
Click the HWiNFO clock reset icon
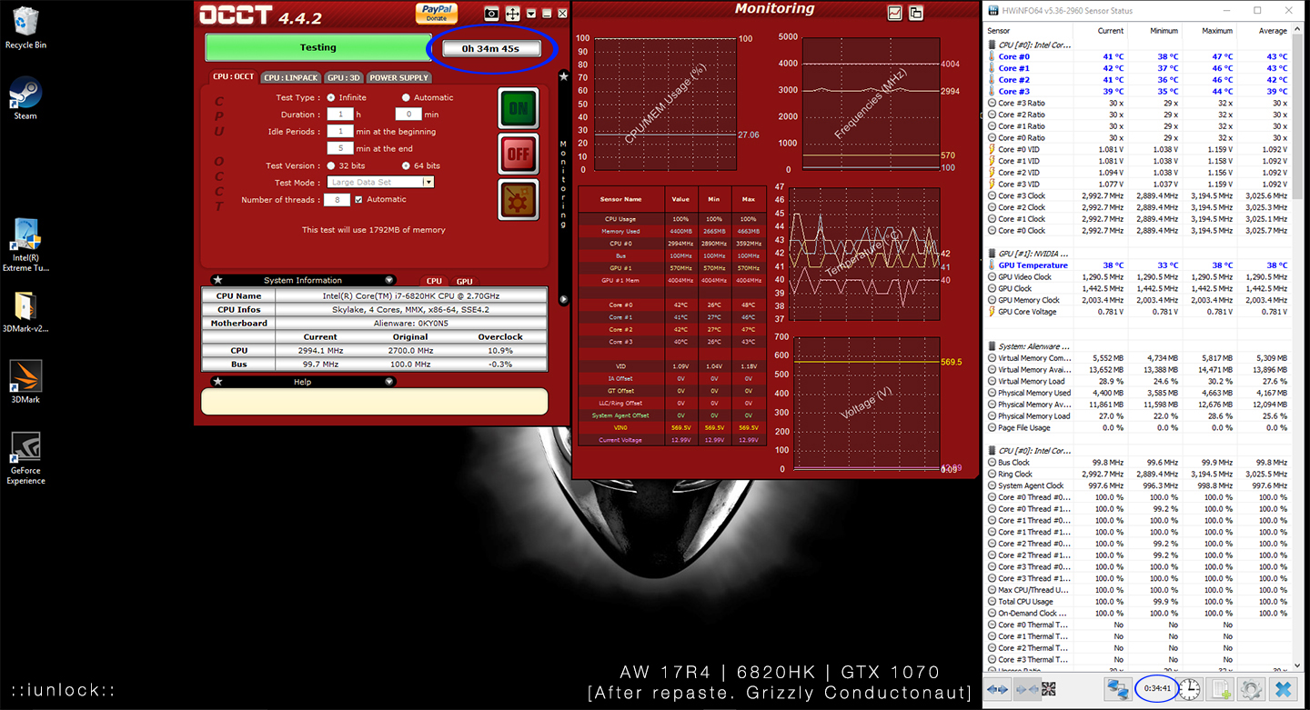[x=1190, y=689]
